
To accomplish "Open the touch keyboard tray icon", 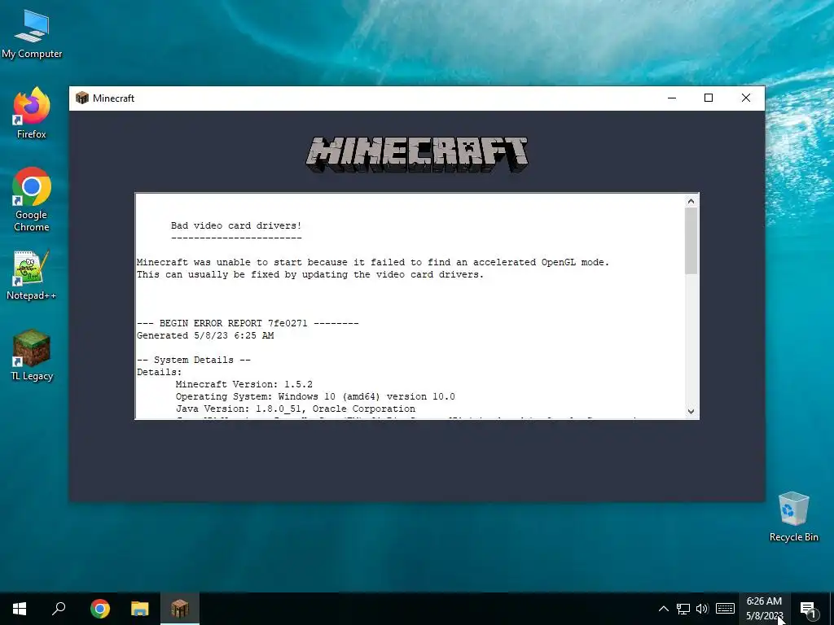I will (x=725, y=609).
